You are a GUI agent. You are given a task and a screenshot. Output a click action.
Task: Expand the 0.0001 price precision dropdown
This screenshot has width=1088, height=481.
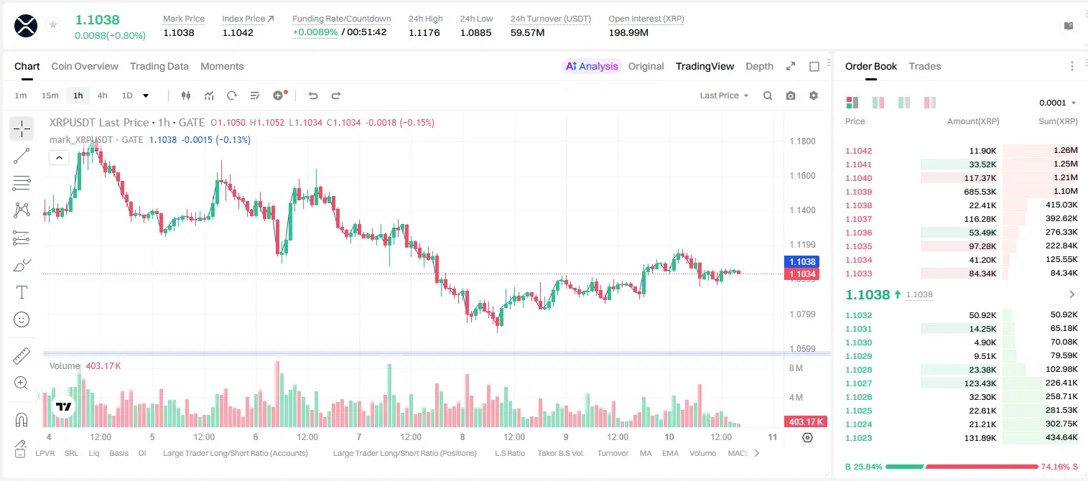1058,103
